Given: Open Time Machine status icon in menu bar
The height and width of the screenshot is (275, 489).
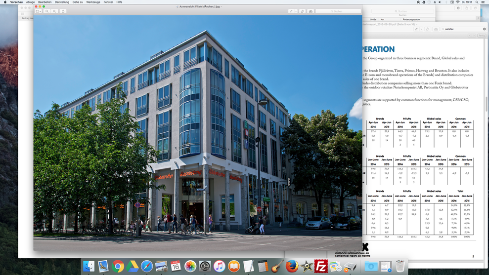Looking at the screenshot, I should [x=430, y=2].
